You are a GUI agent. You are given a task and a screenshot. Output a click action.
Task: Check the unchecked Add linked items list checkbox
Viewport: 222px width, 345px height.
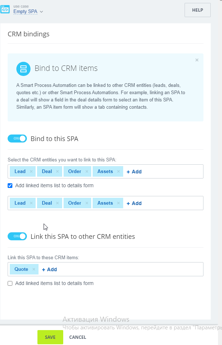click(x=10, y=283)
